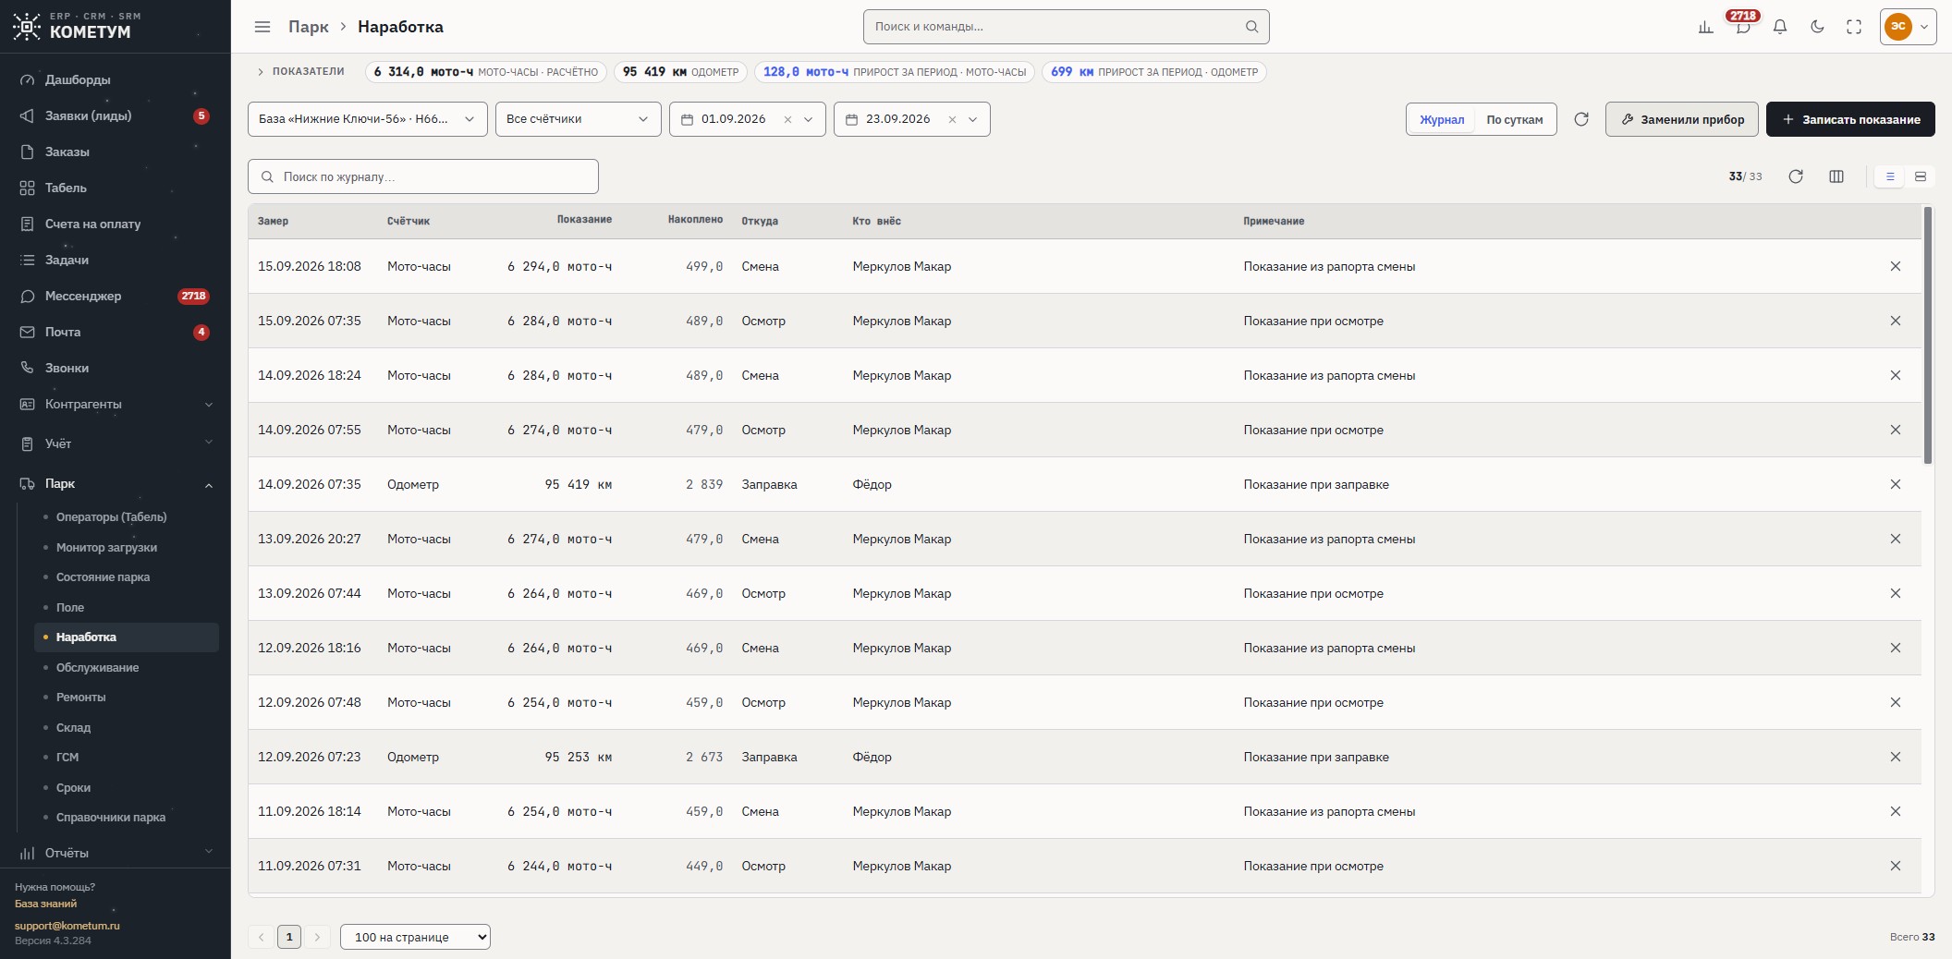Open the Все счётчики dropdown
Image resolution: width=1952 pixels, height=959 pixels.
coord(579,119)
